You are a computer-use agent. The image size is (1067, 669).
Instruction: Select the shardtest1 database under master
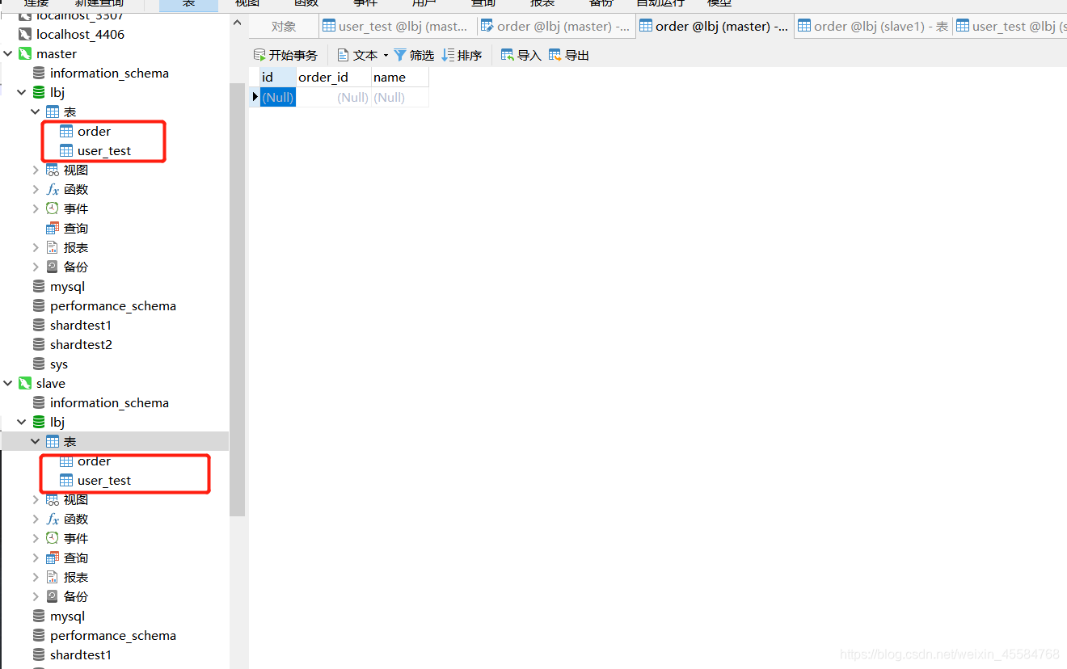(x=81, y=325)
